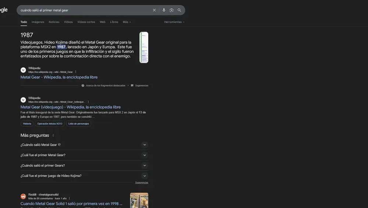Screen dimensions: 368x208
Task: Click the Reddit · r/metalgearsolid source label
Action: point(43,194)
